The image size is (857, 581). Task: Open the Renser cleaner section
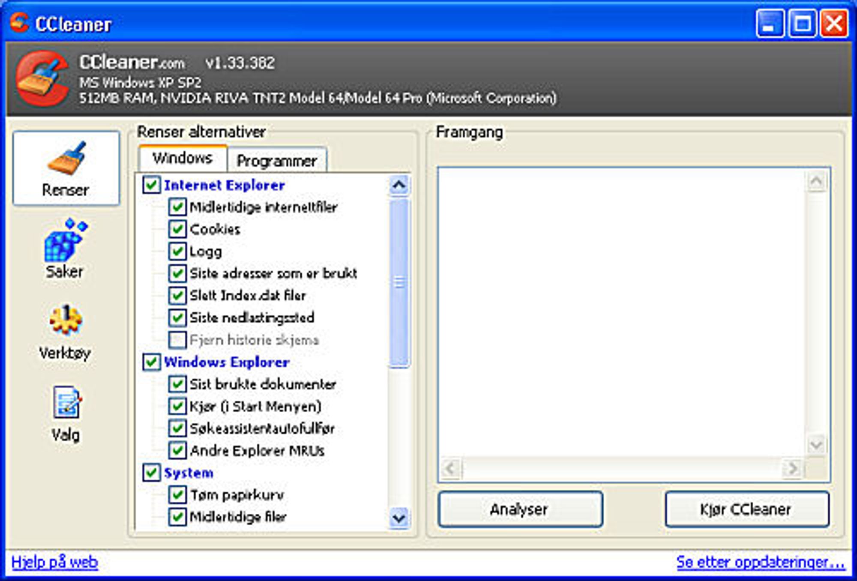[66, 168]
